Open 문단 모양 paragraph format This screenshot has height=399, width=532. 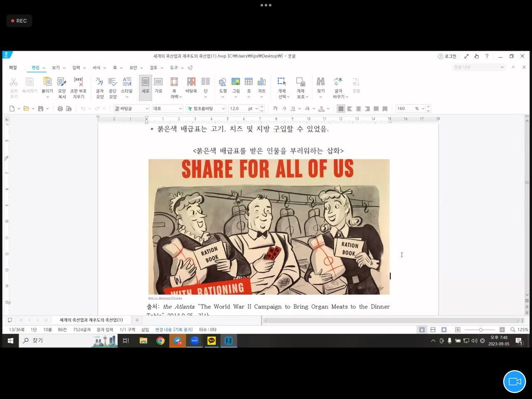[x=113, y=88]
